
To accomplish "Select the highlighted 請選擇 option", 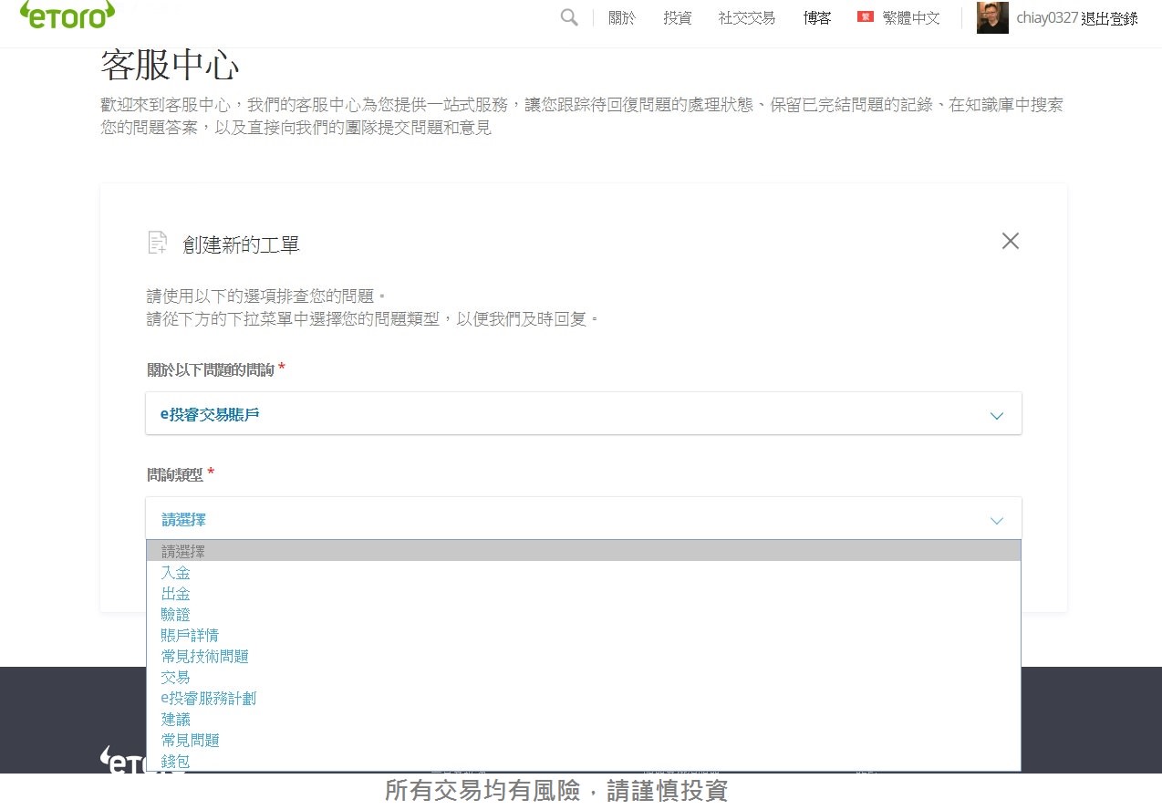I will 584,551.
